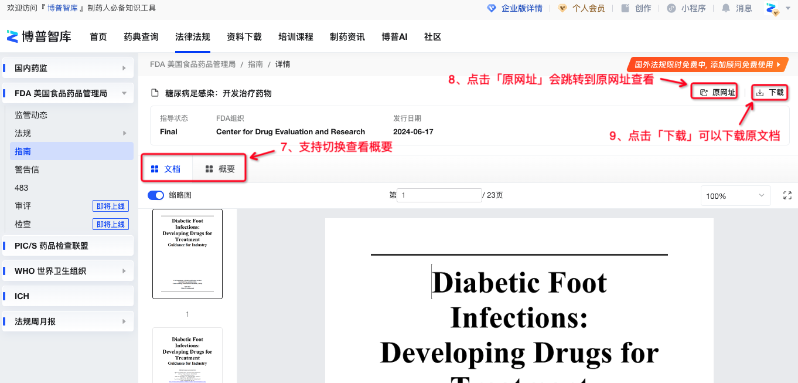798x383 pixels.
Task: Go to the 培训课程 menu
Action: (x=296, y=37)
